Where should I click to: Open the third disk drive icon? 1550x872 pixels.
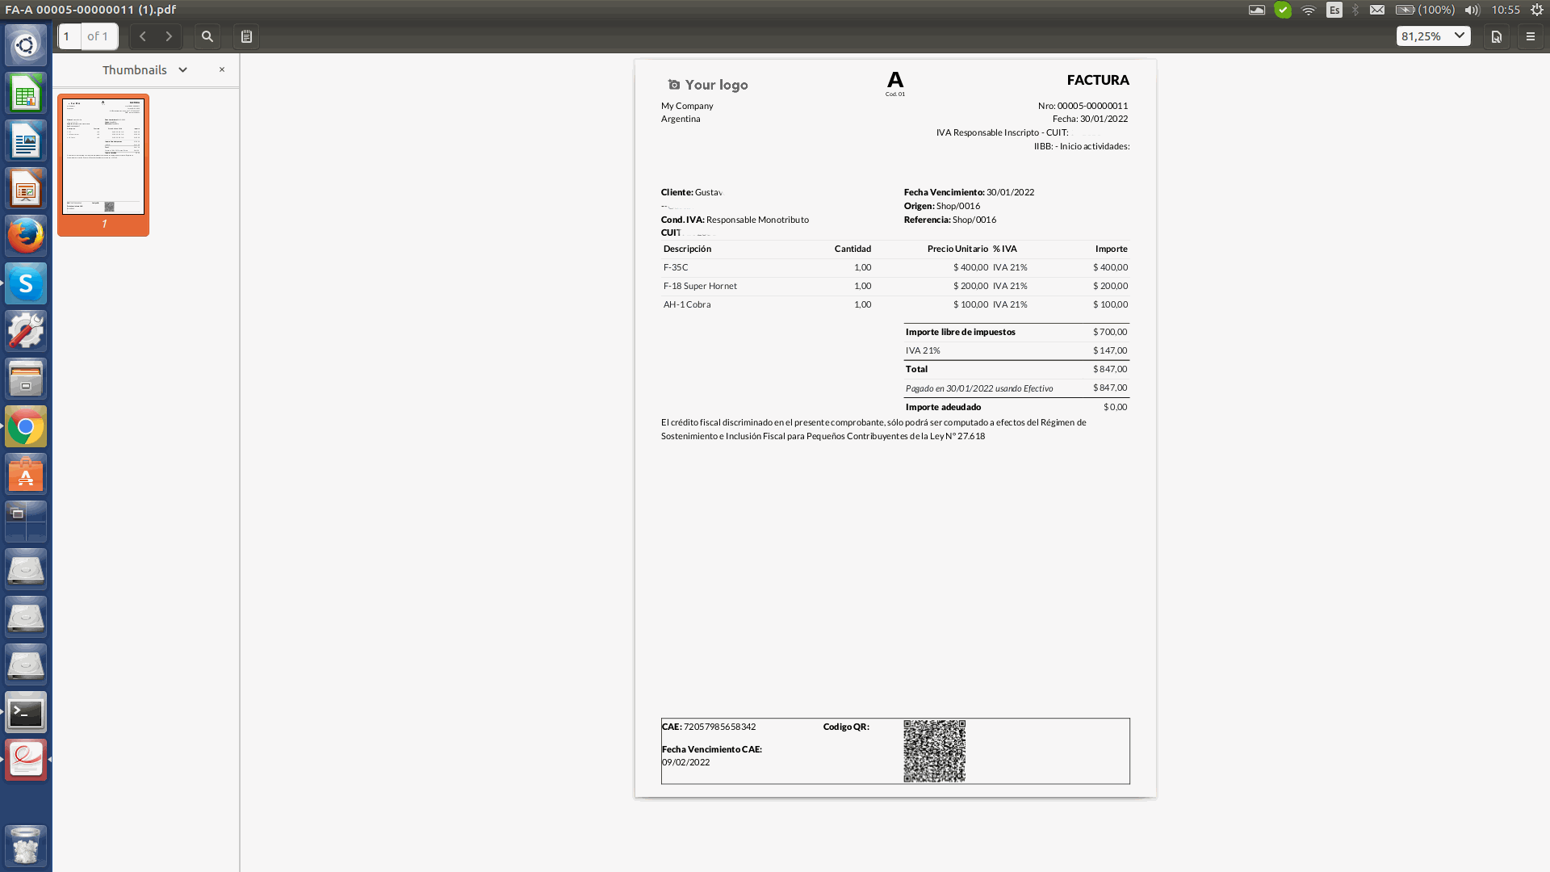[26, 664]
